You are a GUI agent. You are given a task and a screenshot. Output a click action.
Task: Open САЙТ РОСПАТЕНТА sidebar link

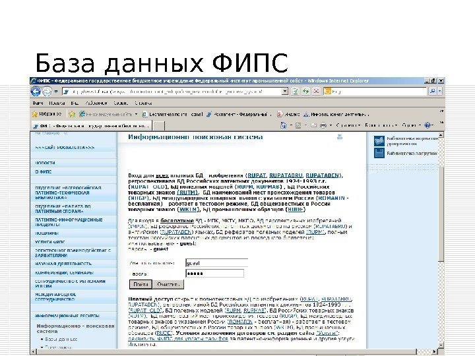pyautogui.click(x=65, y=148)
